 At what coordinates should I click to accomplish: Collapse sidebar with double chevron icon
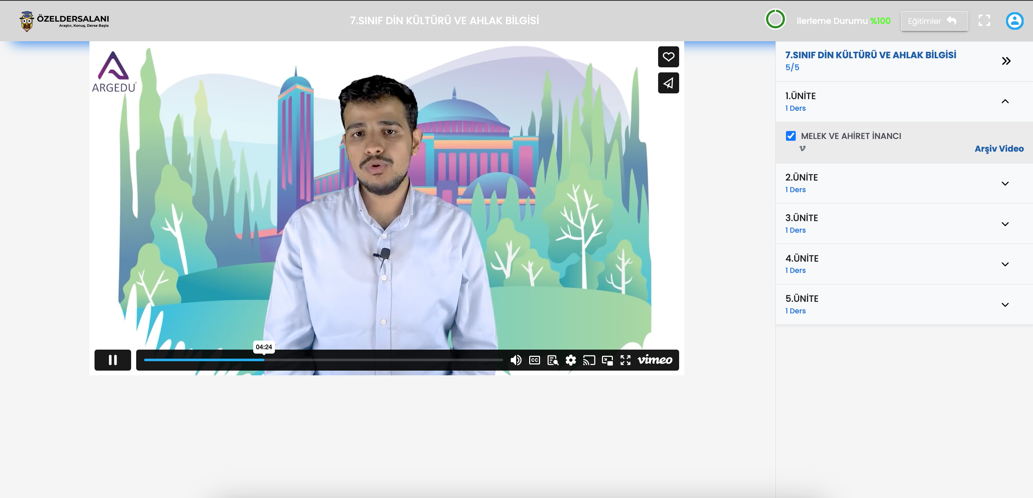[1006, 61]
